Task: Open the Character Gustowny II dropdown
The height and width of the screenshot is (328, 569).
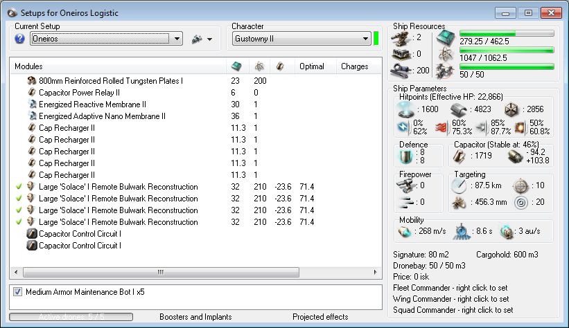Action: tap(301, 39)
